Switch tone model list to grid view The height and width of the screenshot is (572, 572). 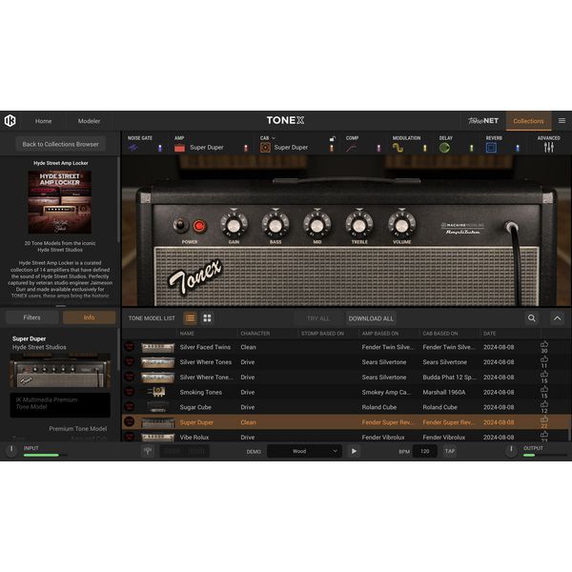point(207,318)
